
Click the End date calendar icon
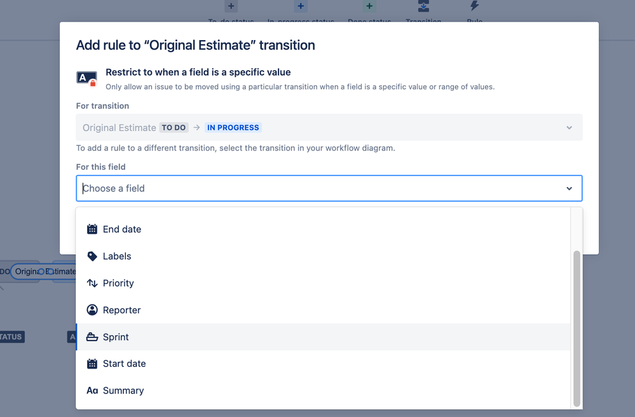point(92,229)
